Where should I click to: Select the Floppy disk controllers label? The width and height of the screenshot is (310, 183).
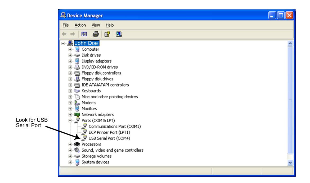[101, 73]
